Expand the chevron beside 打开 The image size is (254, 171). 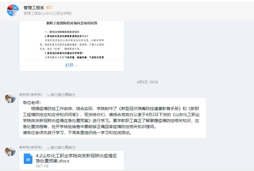(76, 66)
